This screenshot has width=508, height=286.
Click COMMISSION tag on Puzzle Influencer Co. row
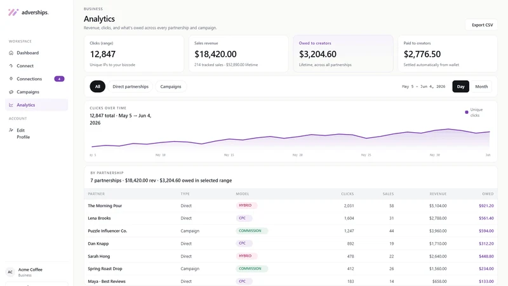[251, 231]
